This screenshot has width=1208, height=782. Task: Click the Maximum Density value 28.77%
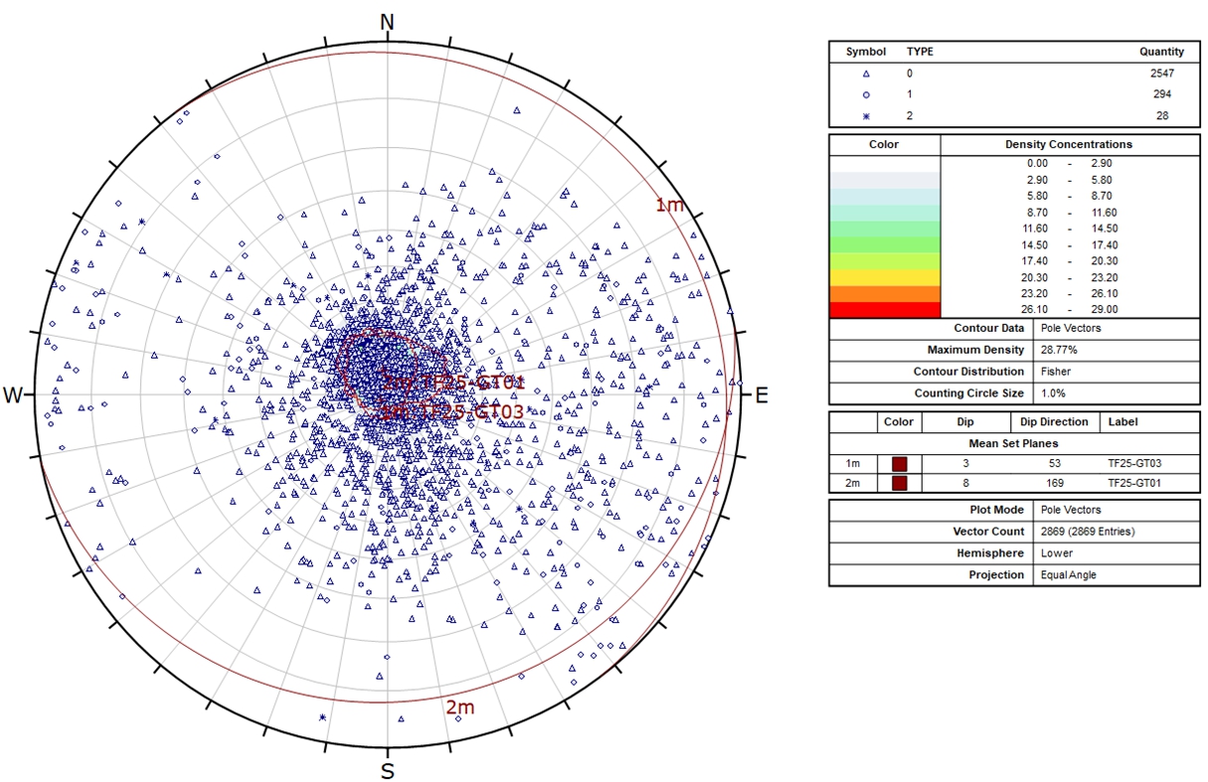click(1058, 350)
